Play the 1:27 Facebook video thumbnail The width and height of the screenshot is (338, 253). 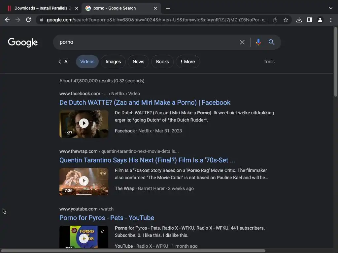84,124
